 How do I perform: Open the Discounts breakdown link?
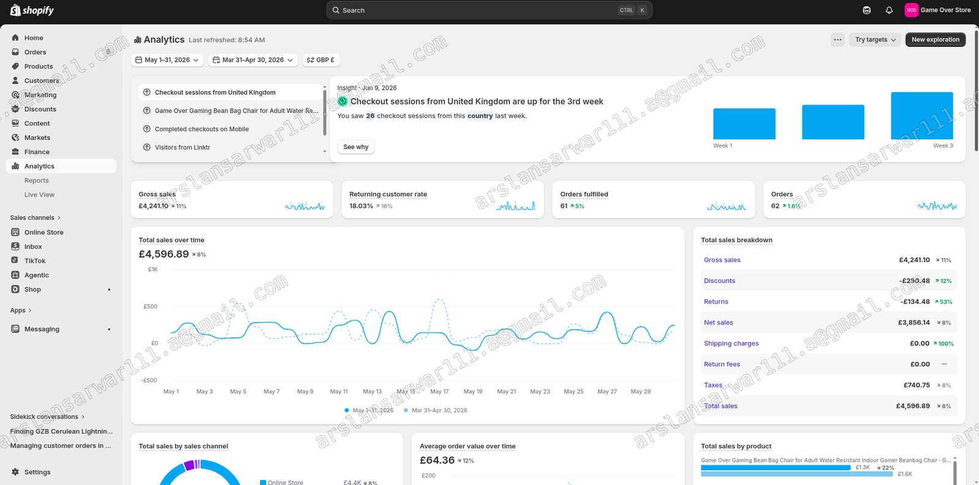click(x=720, y=281)
